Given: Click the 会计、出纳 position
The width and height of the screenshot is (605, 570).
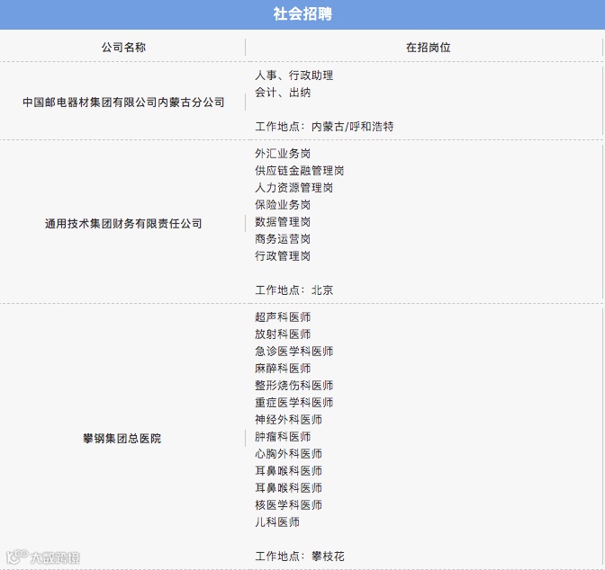Looking at the screenshot, I should point(283,92).
